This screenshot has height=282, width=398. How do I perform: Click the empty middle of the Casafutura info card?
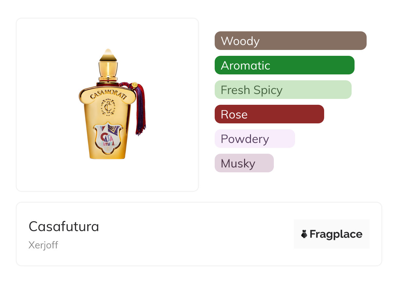(x=196, y=234)
